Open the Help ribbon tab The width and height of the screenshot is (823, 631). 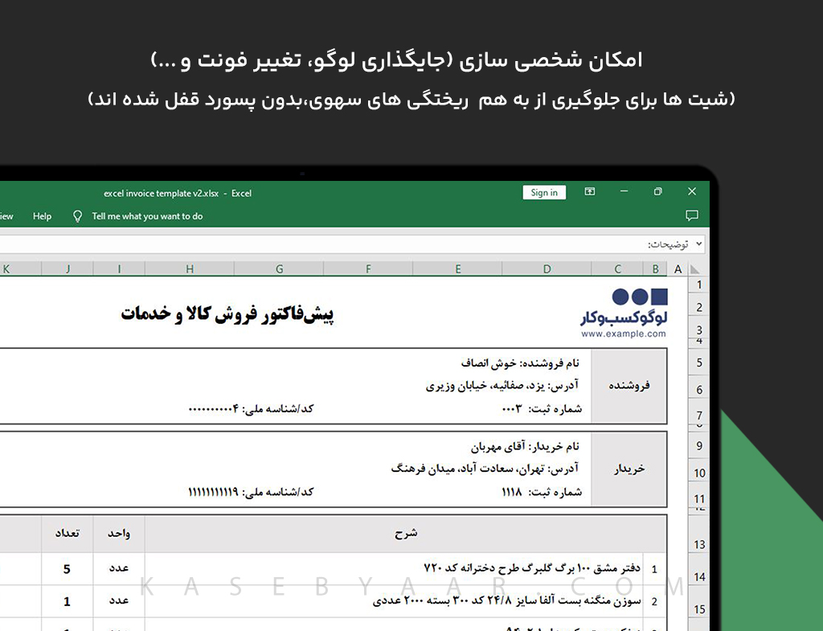(42, 216)
